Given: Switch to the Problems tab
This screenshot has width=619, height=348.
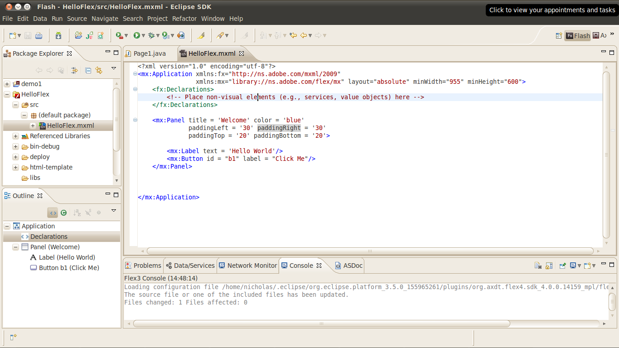Looking at the screenshot, I should pyautogui.click(x=143, y=266).
